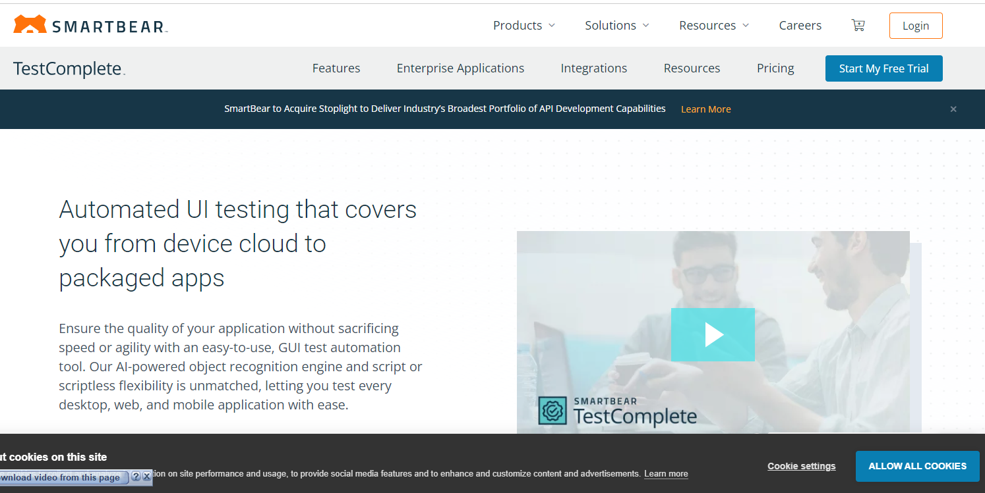The image size is (985, 493).
Task: Play the TestComplete video
Action: click(713, 334)
